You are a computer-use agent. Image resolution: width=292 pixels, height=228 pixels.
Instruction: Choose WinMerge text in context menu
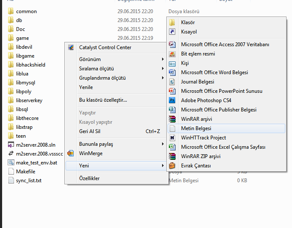91,153
